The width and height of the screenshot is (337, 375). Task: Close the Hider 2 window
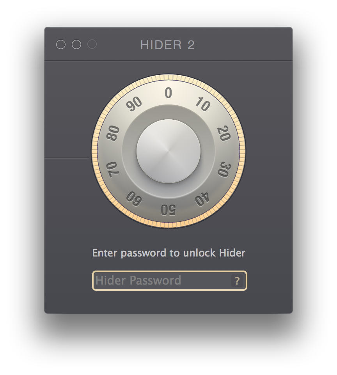[61, 44]
